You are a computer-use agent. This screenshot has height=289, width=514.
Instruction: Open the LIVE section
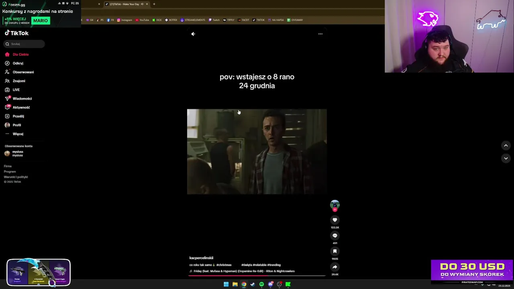tap(12, 90)
